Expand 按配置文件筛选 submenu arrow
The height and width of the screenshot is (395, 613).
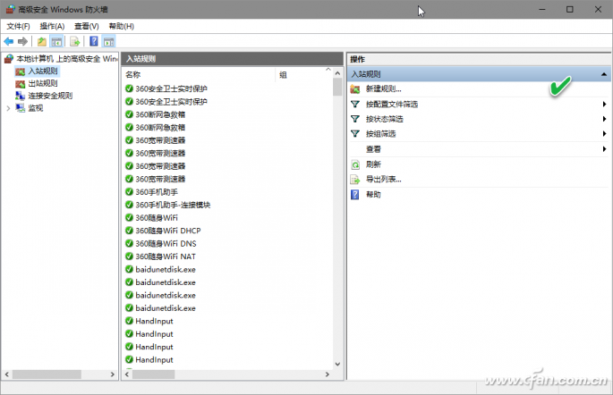point(604,105)
